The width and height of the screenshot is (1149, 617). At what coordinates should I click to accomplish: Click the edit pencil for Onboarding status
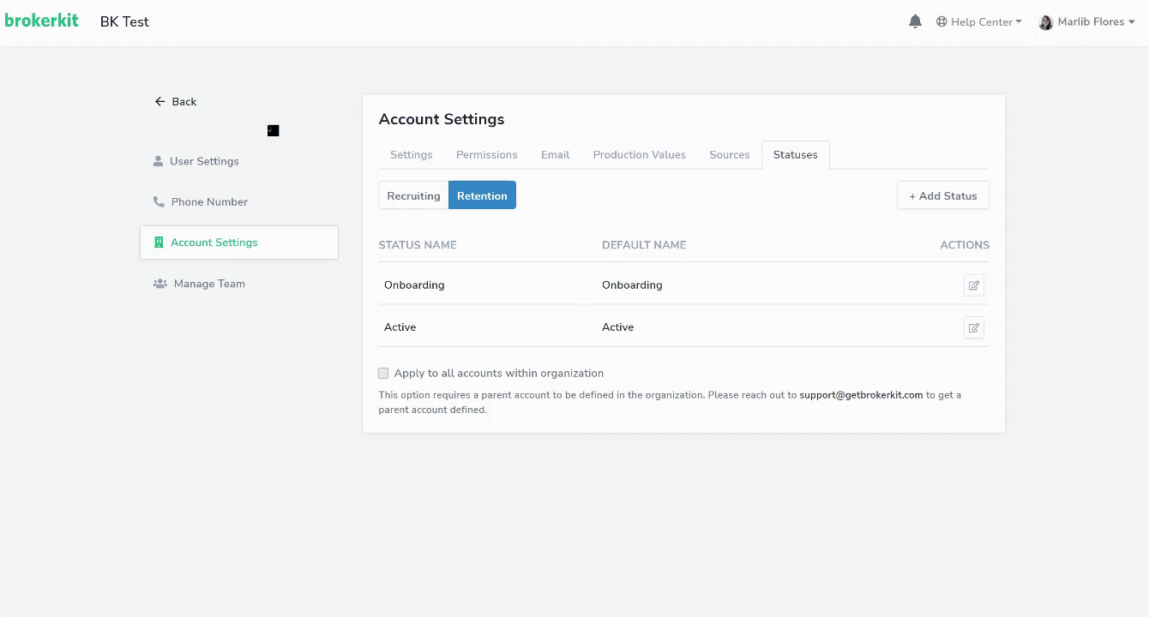(973, 285)
